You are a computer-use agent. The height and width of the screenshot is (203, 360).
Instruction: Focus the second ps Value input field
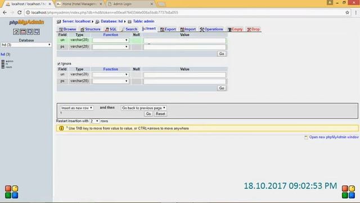[x=184, y=81]
